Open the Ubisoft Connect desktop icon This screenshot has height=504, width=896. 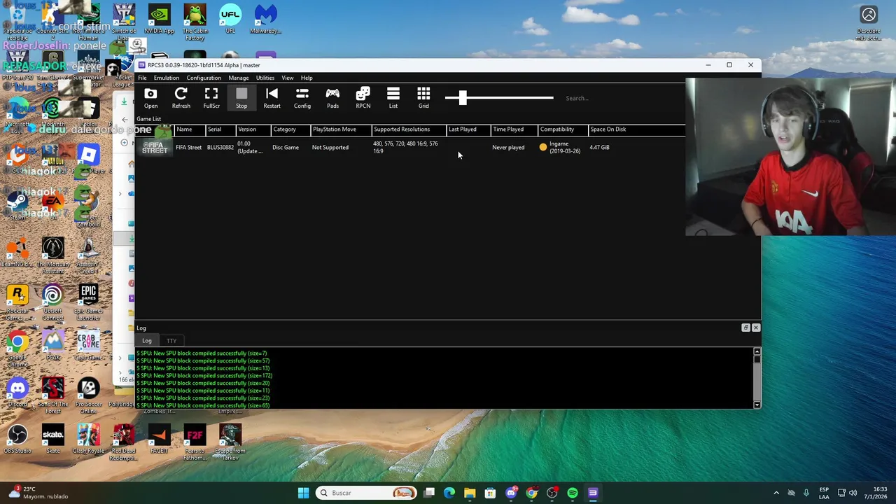coord(52,302)
